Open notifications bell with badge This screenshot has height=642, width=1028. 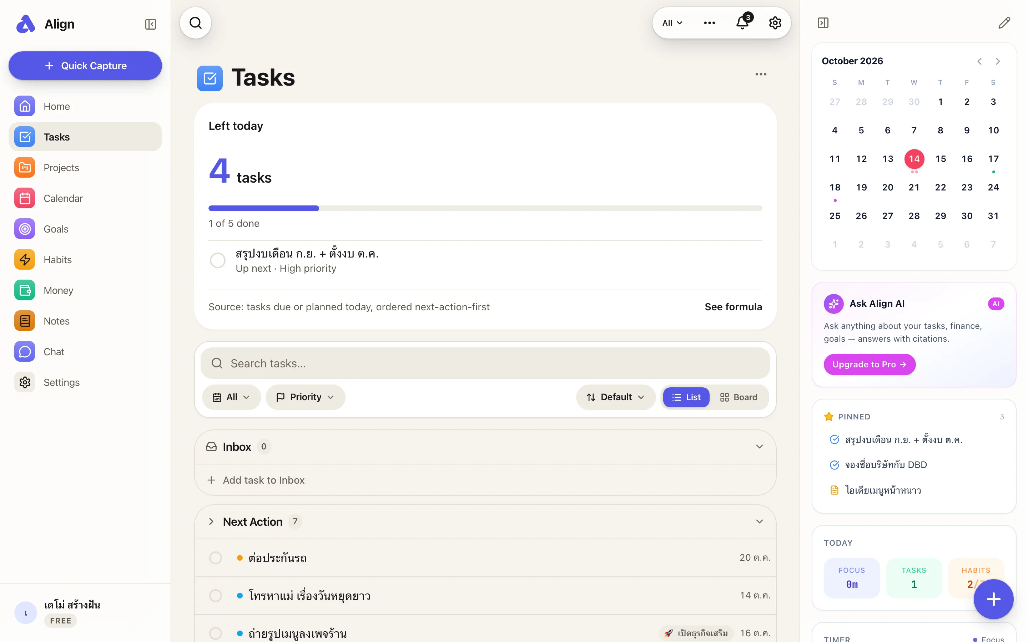(x=742, y=22)
